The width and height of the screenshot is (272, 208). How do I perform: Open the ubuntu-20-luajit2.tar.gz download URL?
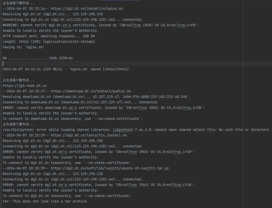(110, 168)
